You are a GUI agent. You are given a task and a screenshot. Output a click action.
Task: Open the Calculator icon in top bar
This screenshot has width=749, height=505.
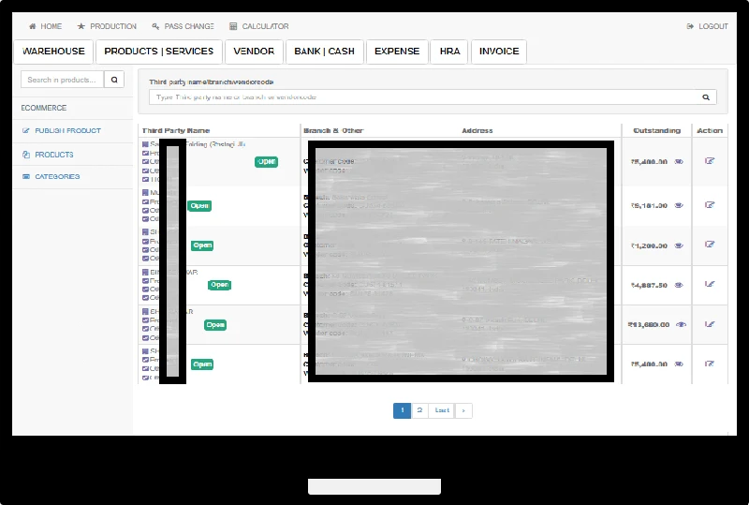pos(233,26)
